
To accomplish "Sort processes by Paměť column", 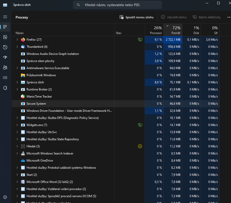I will coord(173,30).
